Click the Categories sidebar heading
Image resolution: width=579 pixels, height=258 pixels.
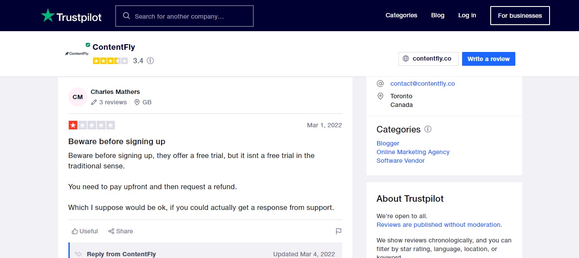[398, 129]
